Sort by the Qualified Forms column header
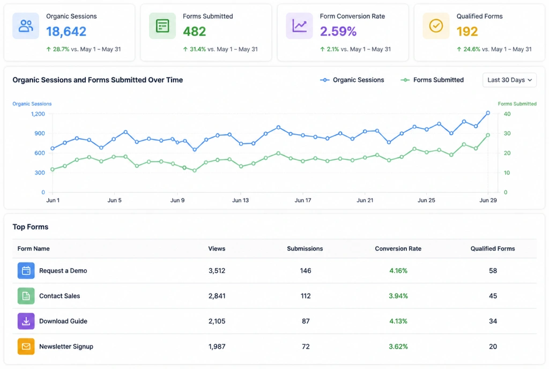The image size is (549, 369). click(493, 248)
